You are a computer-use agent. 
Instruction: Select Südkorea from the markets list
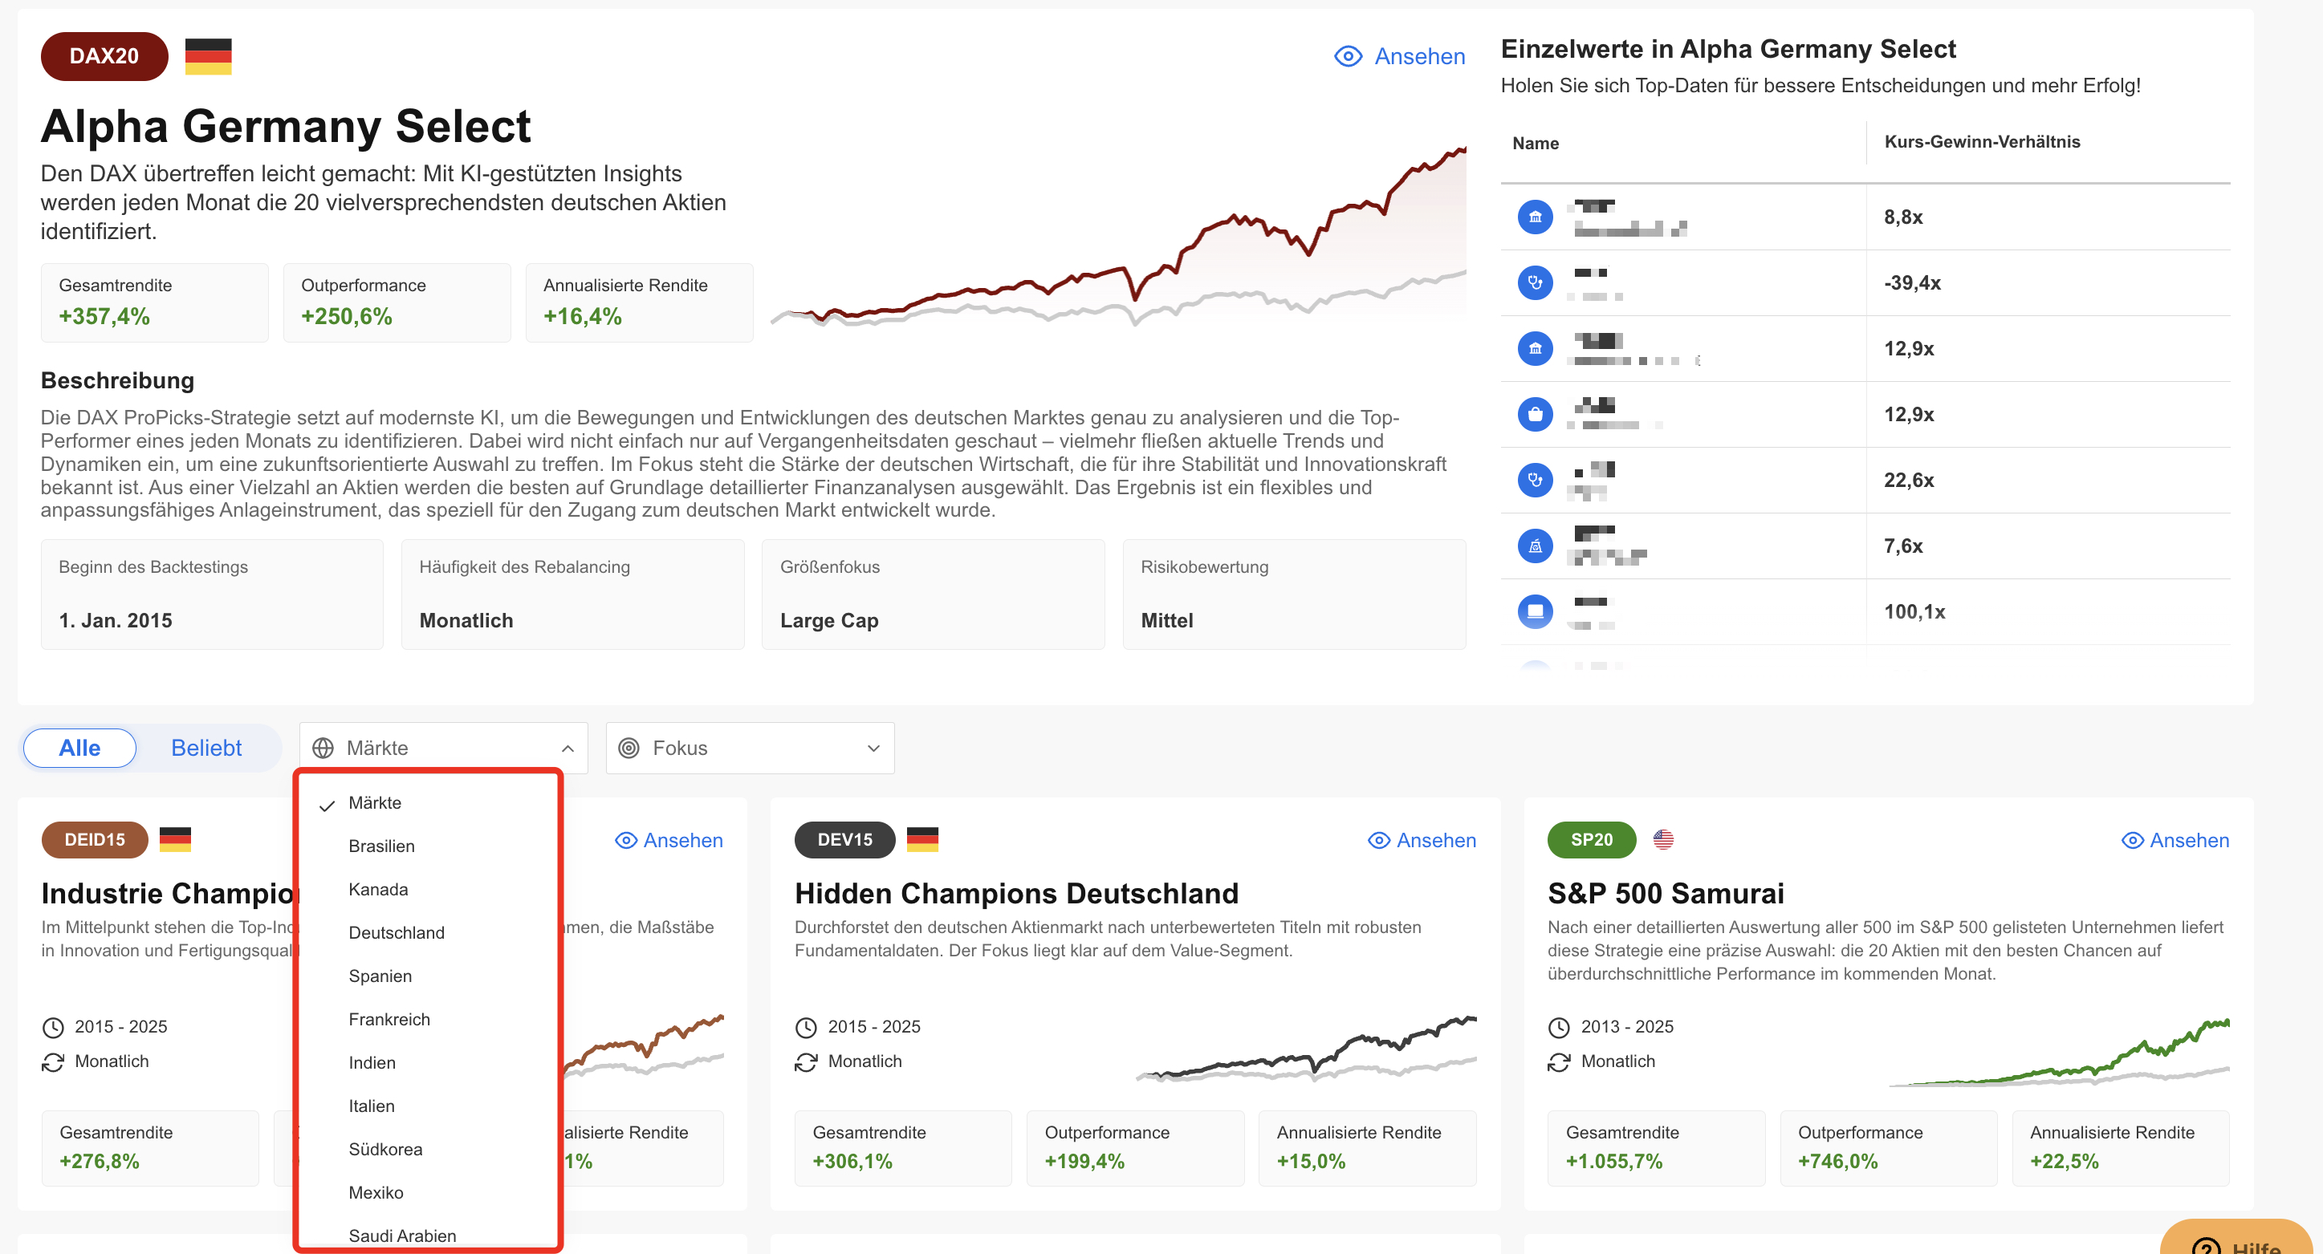(x=428, y=1150)
